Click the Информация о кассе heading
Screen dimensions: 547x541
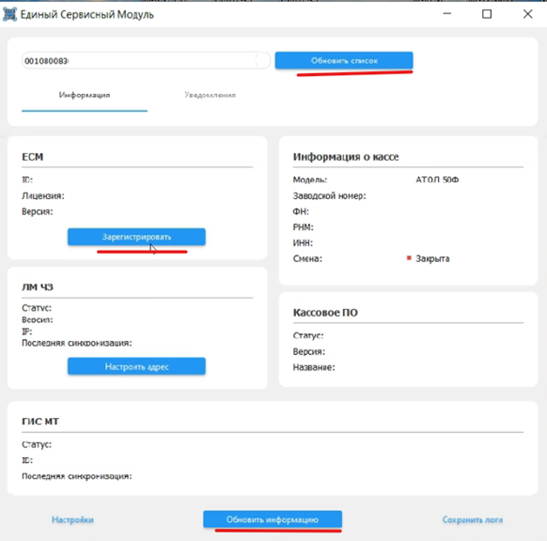346,157
